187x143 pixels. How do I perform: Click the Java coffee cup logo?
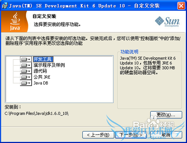tap(15, 21)
